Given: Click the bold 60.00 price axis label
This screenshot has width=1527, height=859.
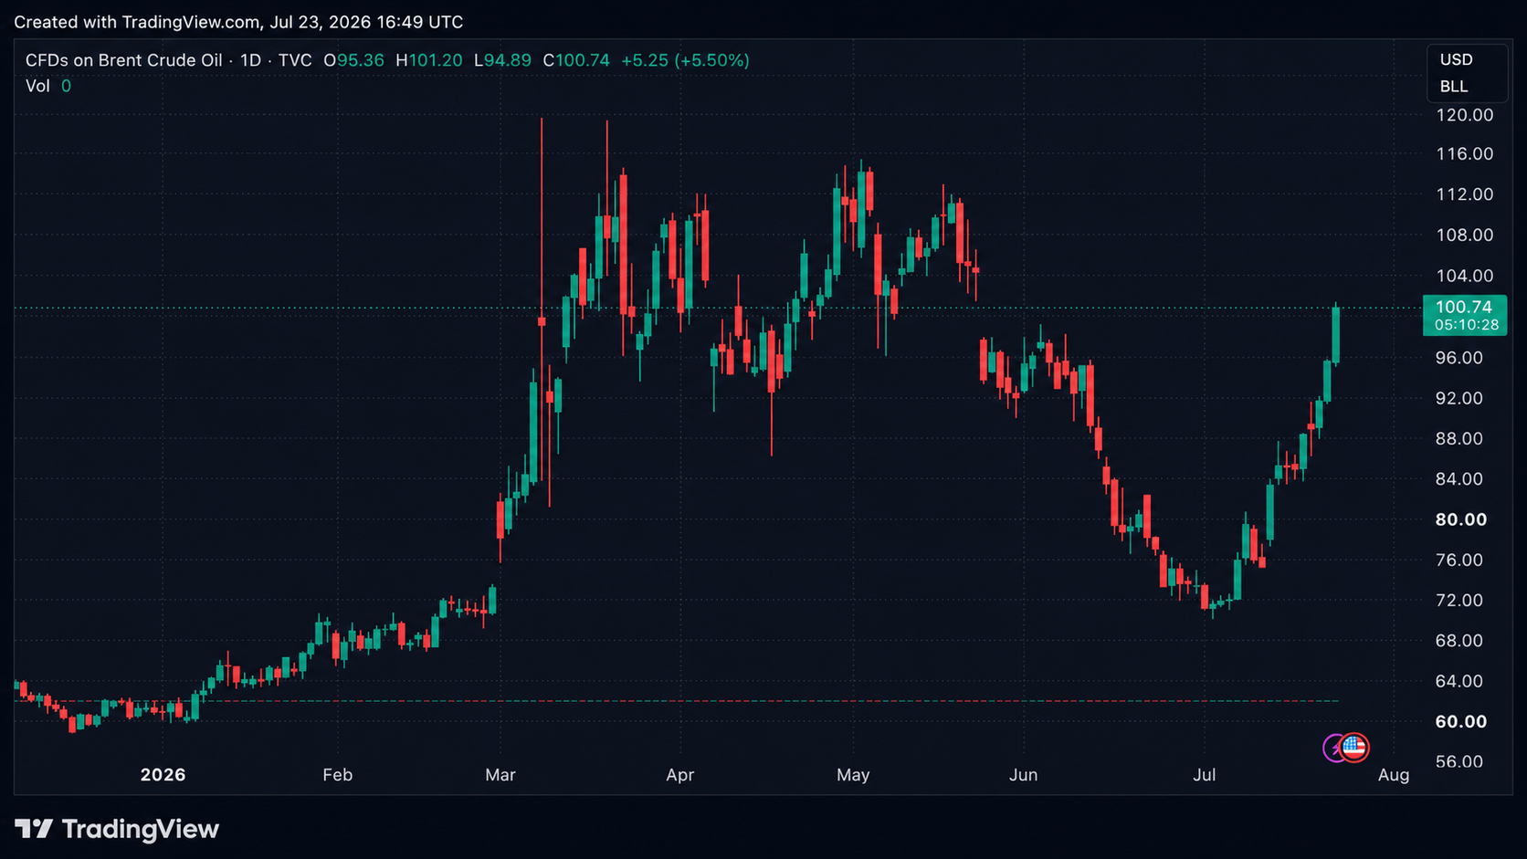Looking at the screenshot, I should (x=1461, y=722).
